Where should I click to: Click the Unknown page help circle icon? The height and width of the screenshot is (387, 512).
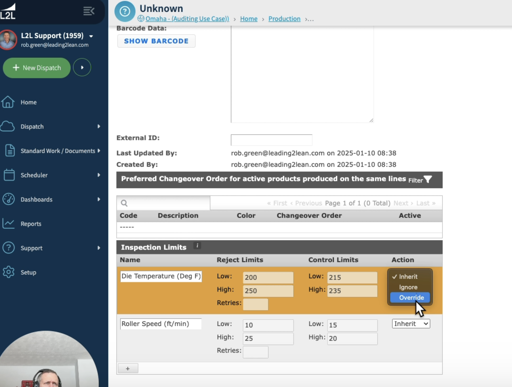tap(125, 11)
